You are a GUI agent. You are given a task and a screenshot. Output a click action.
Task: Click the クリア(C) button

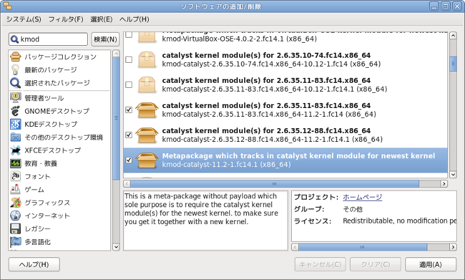(x=375, y=264)
